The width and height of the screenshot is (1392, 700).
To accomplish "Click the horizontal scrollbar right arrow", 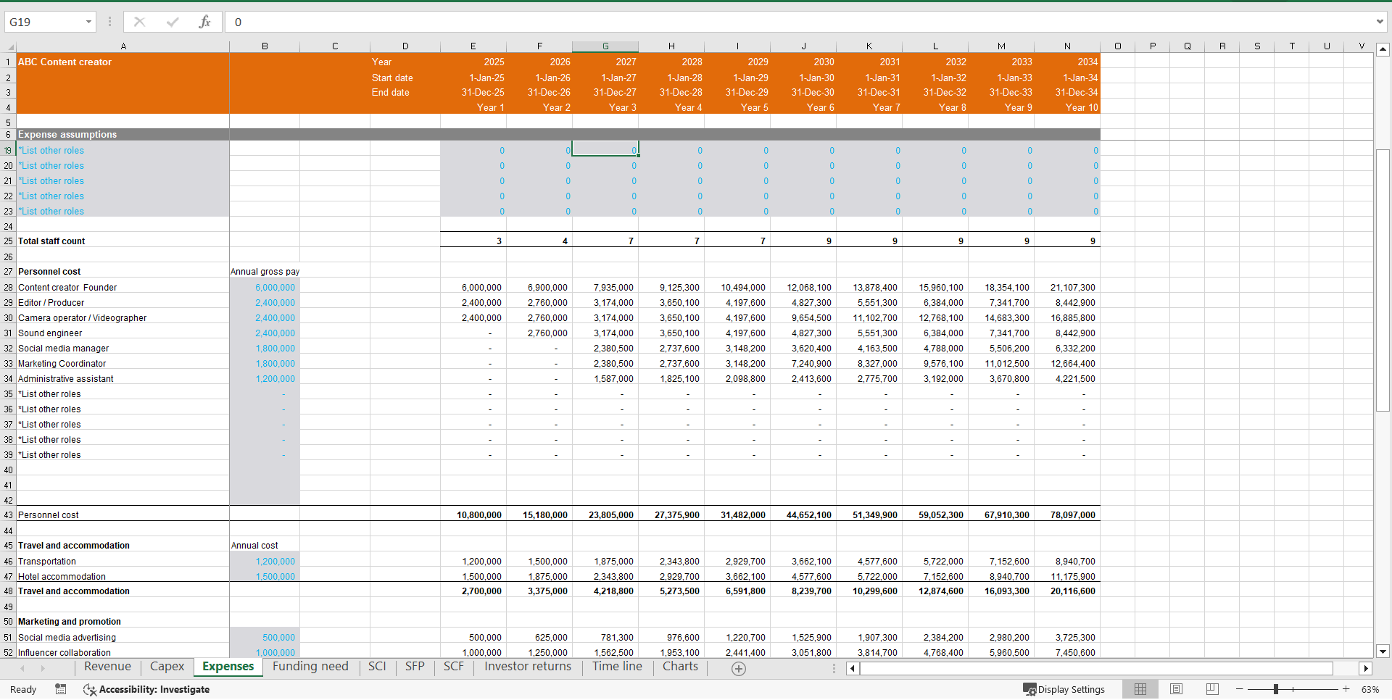I will point(1366,669).
